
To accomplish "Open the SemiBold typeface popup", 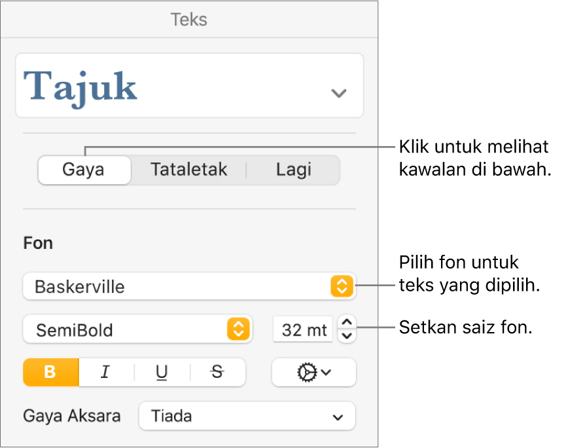I will pyautogui.click(x=137, y=329).
